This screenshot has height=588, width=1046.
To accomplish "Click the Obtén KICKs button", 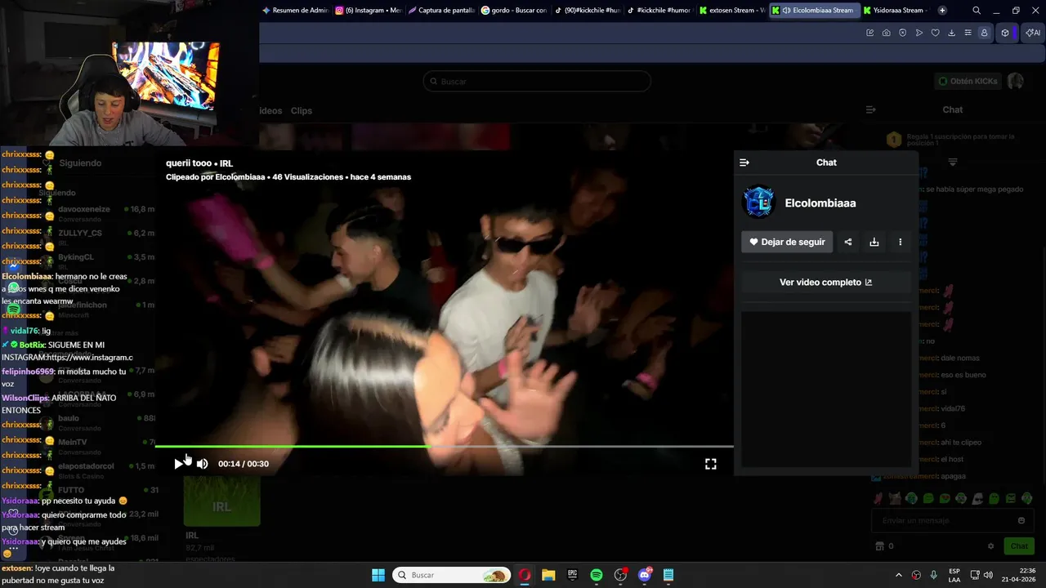I will pyautogui.click(x=968, y=82).
